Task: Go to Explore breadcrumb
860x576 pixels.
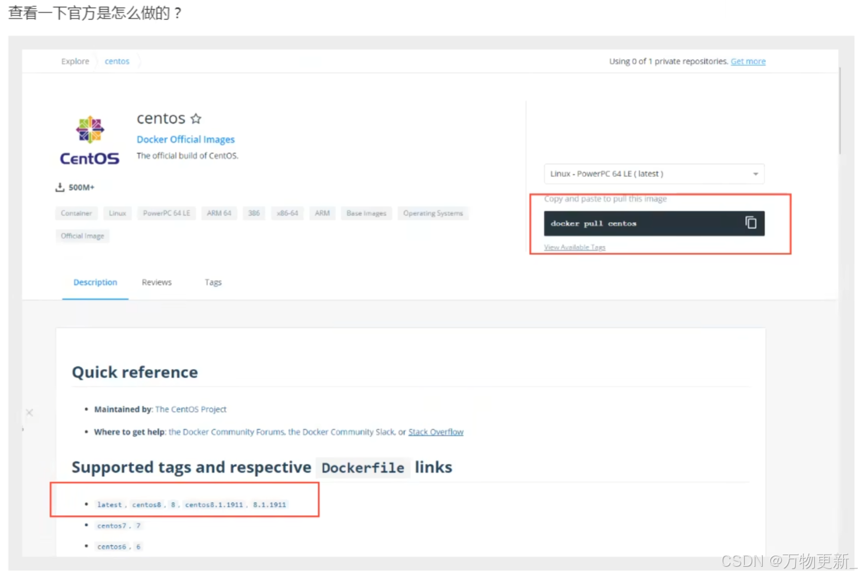Action: [x=75, y=61]
